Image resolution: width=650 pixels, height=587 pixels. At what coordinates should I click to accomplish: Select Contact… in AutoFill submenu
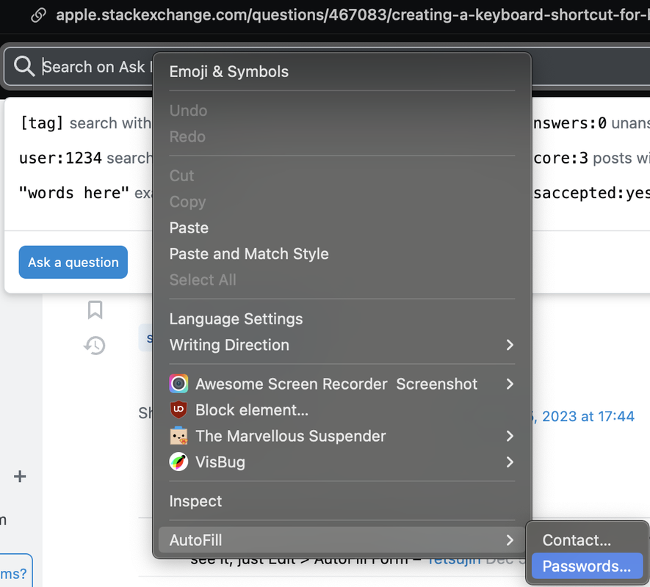point(587,540)
